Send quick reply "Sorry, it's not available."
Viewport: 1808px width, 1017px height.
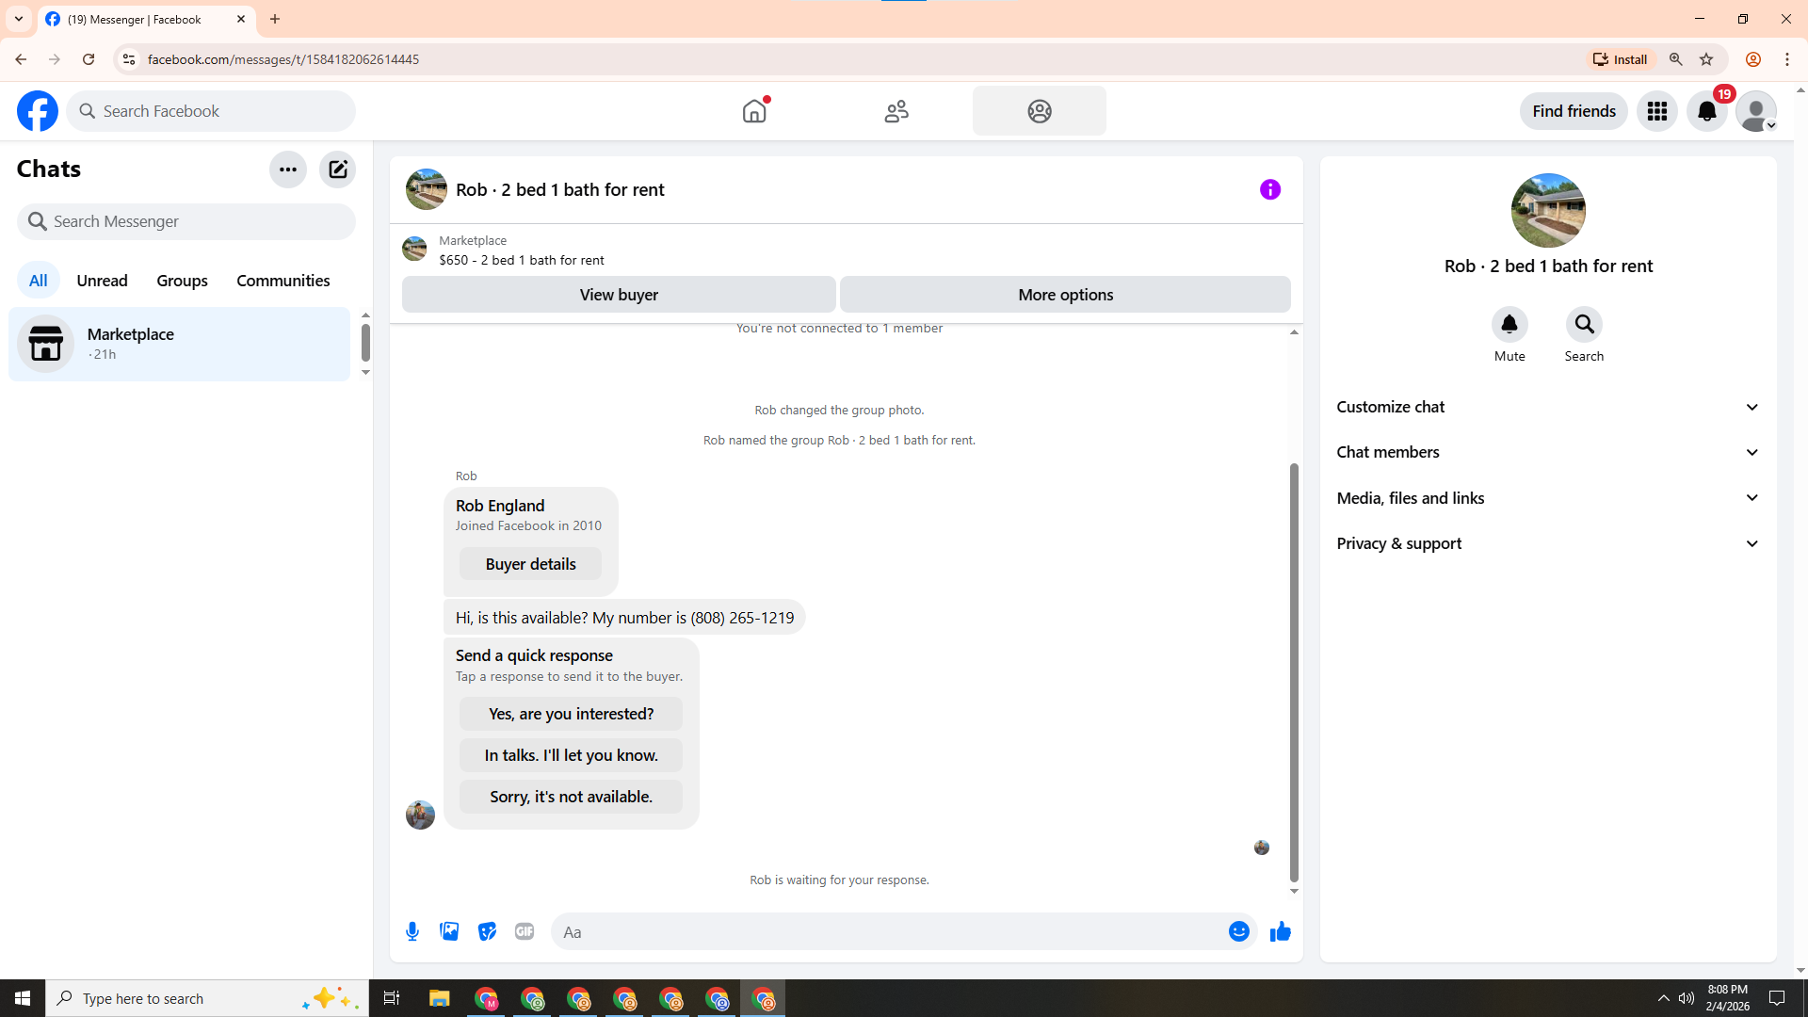tap(571, 797)
